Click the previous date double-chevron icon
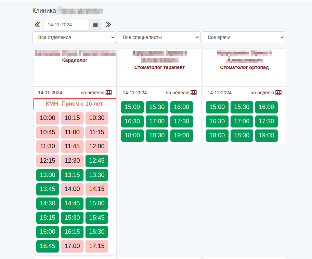 coord(37,25)
